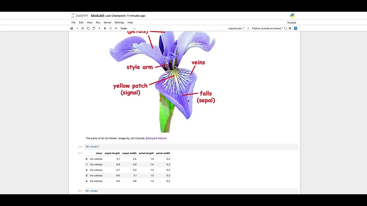The width and height of the screenshot is (367, 206).
Task: Open the Help menu
Action: pyautogui.click(x=130, y=23)
